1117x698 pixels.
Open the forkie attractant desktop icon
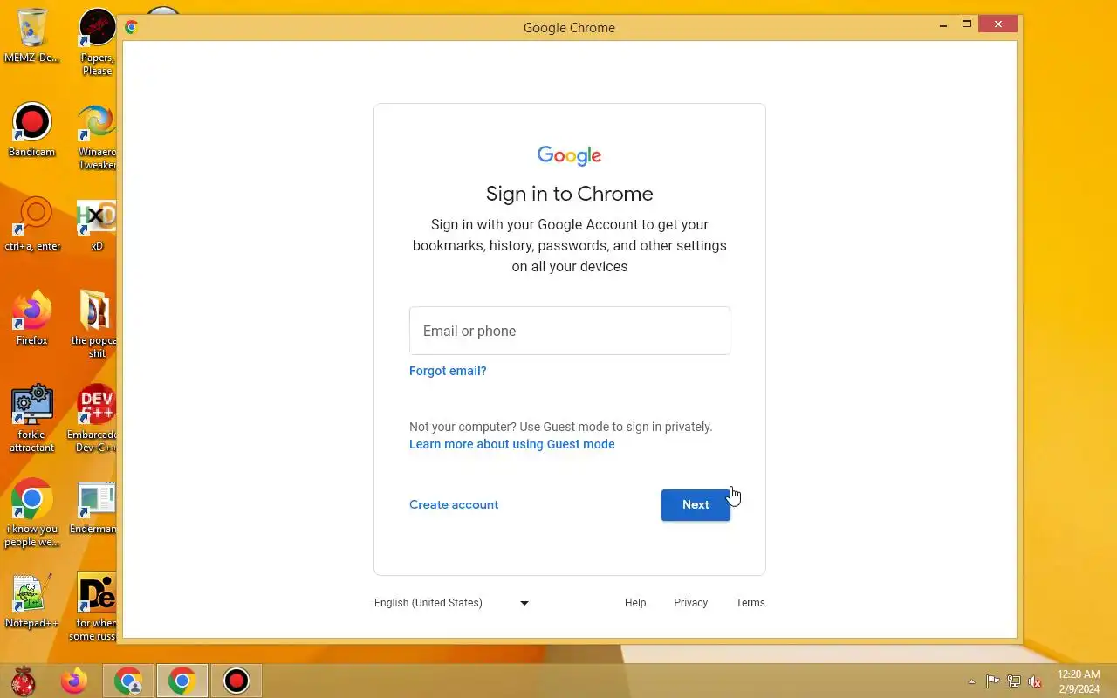(32, 419)
